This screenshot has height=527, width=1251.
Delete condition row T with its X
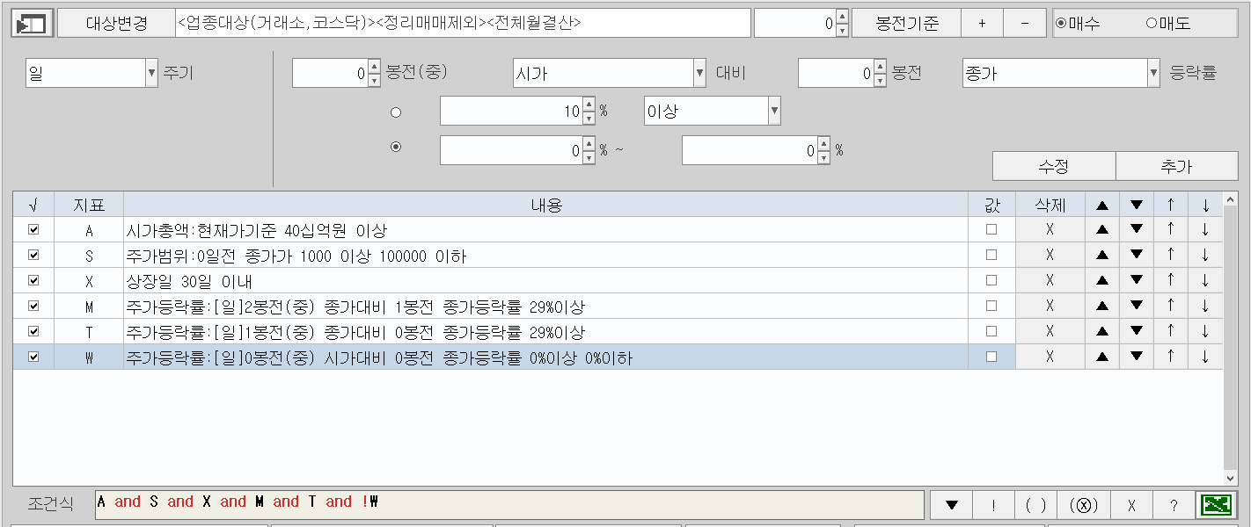[1050, 332]
